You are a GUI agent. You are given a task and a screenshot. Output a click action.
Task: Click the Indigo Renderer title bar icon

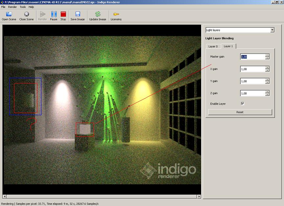point(2,2)
